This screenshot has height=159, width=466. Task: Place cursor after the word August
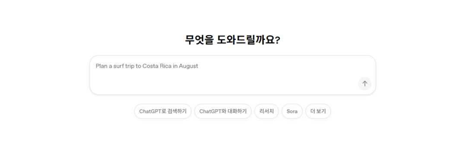click(199, 66)
